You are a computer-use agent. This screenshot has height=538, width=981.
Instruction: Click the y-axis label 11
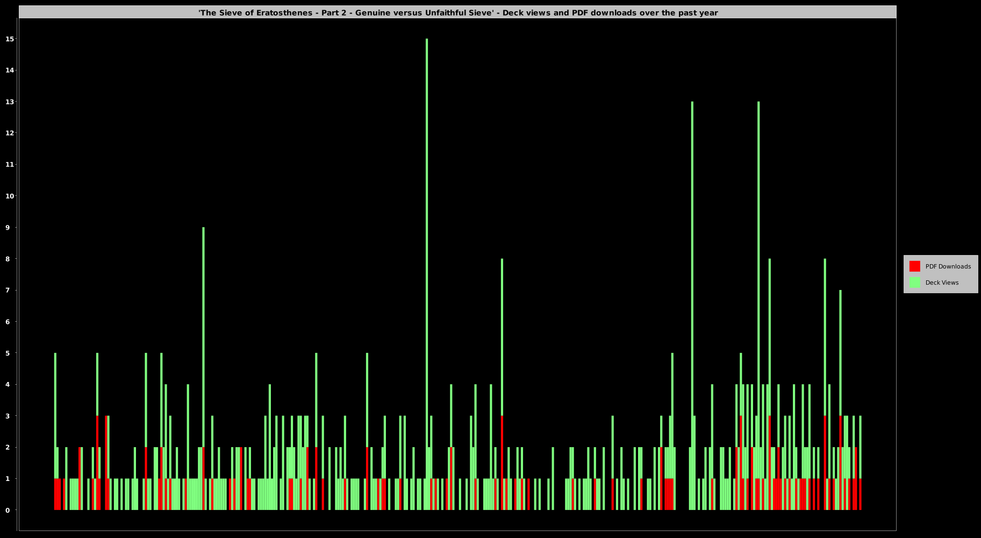[x=10, y=164]
